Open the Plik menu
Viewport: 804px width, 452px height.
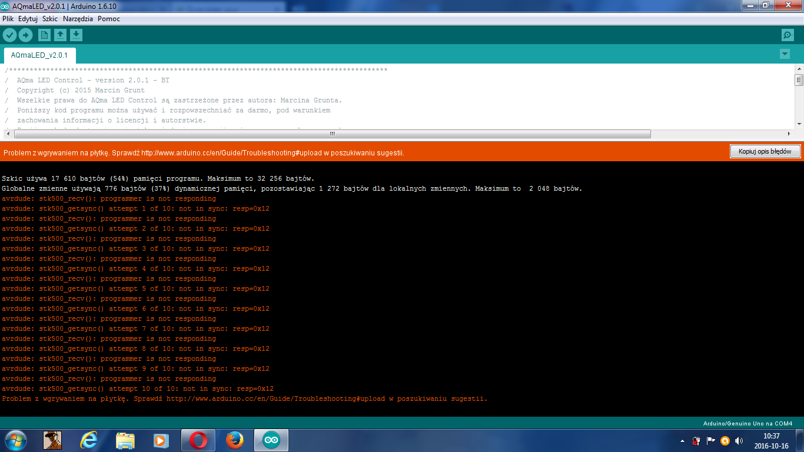pyautogui.click(x=8, y=19)
